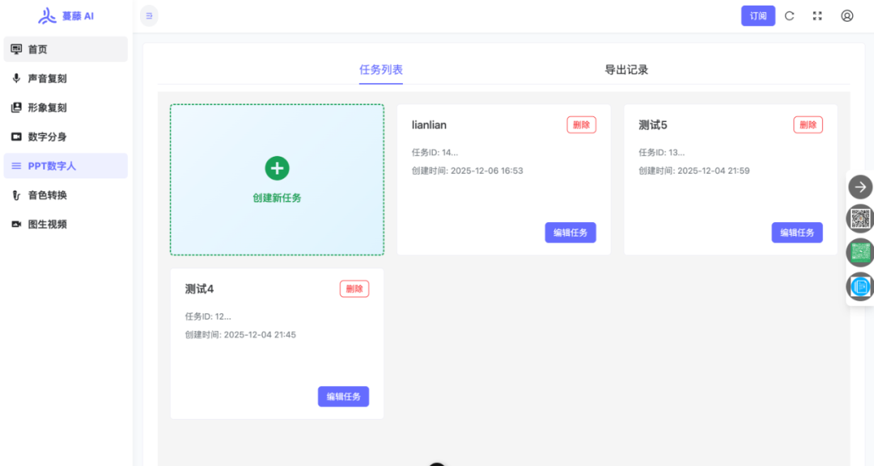Go to 首页 via the home icon
874x466 pixels.
click(17, 48)
